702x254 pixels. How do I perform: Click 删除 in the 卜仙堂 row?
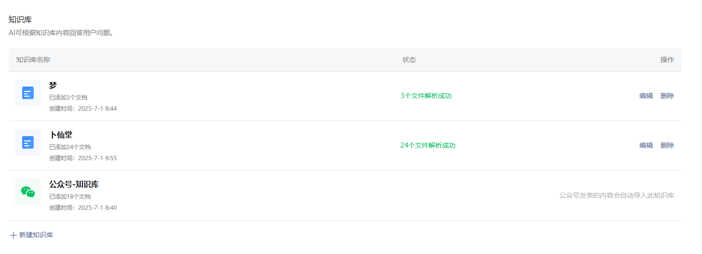coord(667,145)
